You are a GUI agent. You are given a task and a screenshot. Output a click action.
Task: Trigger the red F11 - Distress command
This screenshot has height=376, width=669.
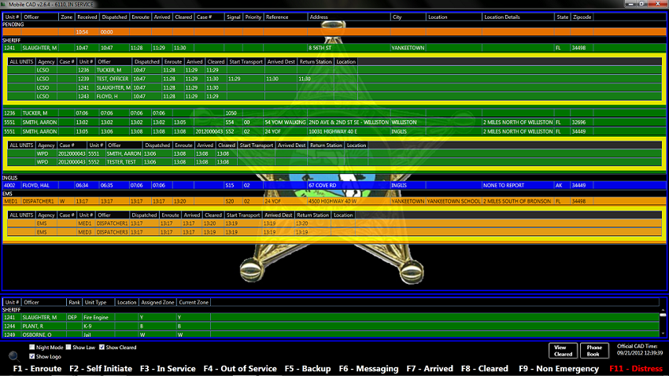coord(636,368)
